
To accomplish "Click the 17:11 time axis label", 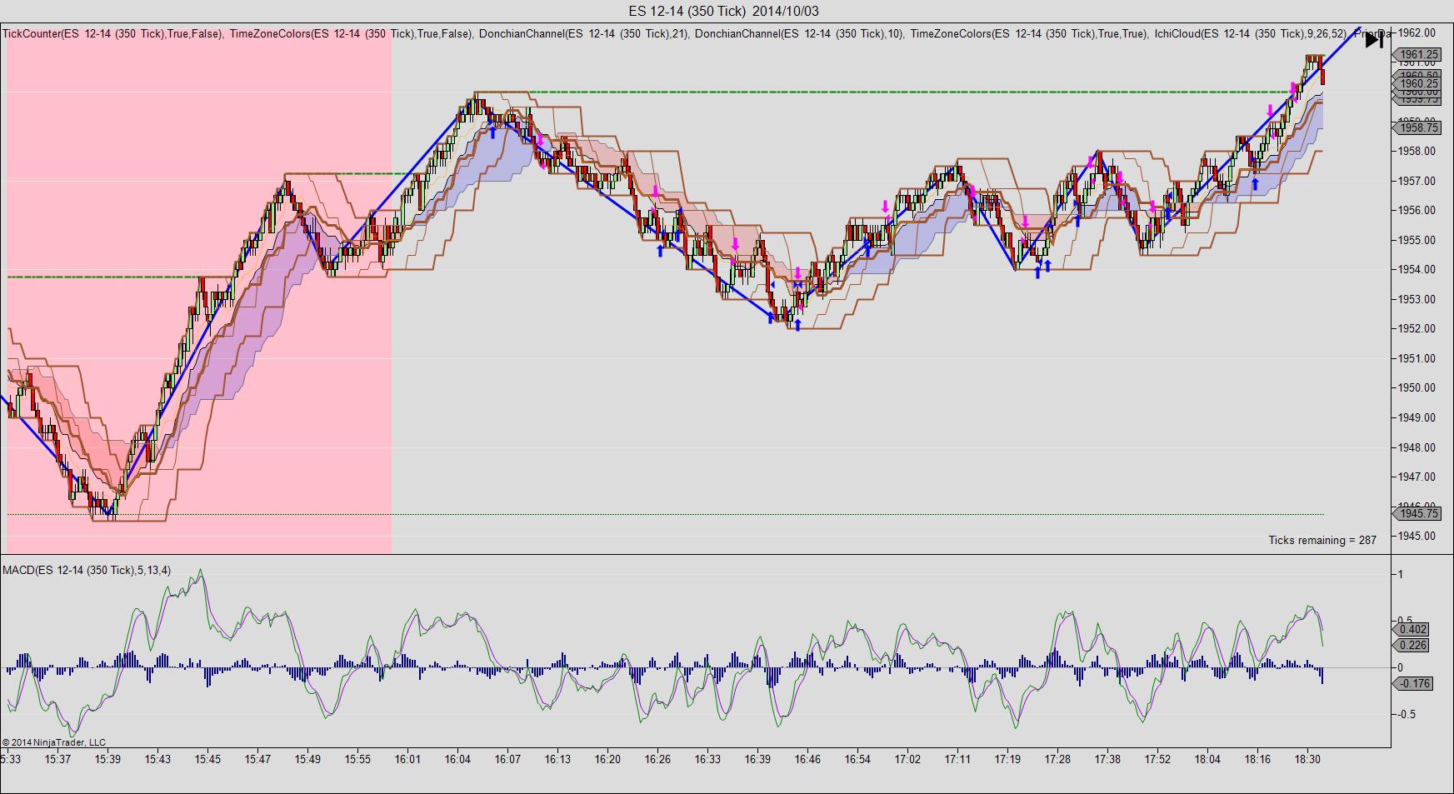I will (958, 759).
